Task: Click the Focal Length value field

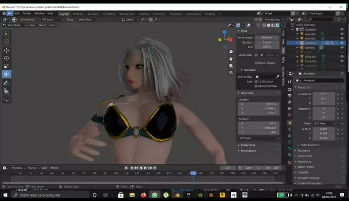Action: 267,37
